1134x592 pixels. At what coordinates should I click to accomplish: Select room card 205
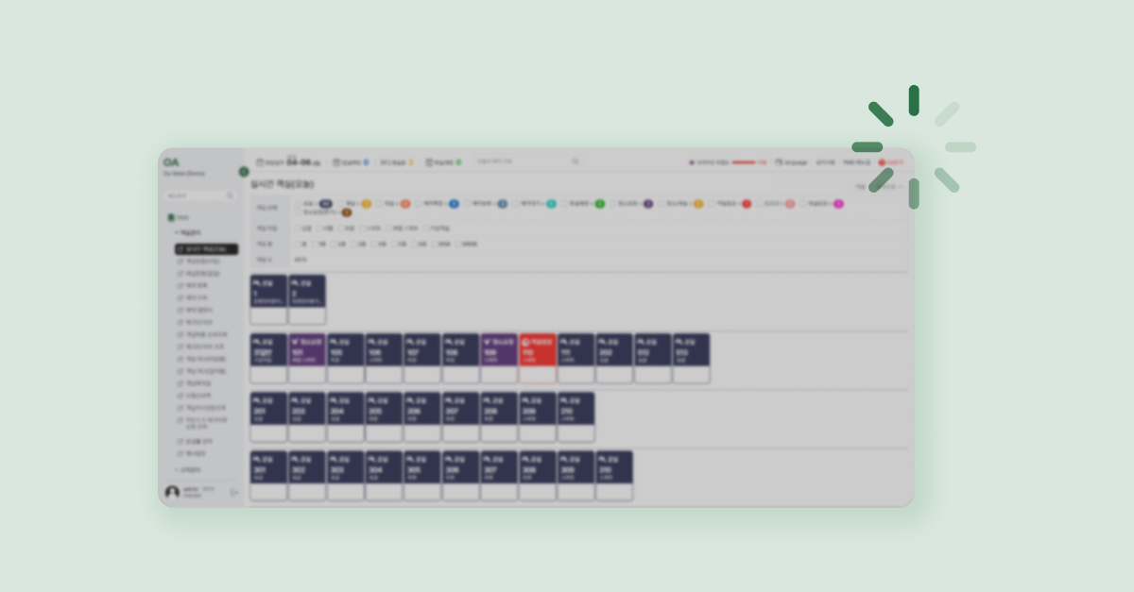click(384, 417)
